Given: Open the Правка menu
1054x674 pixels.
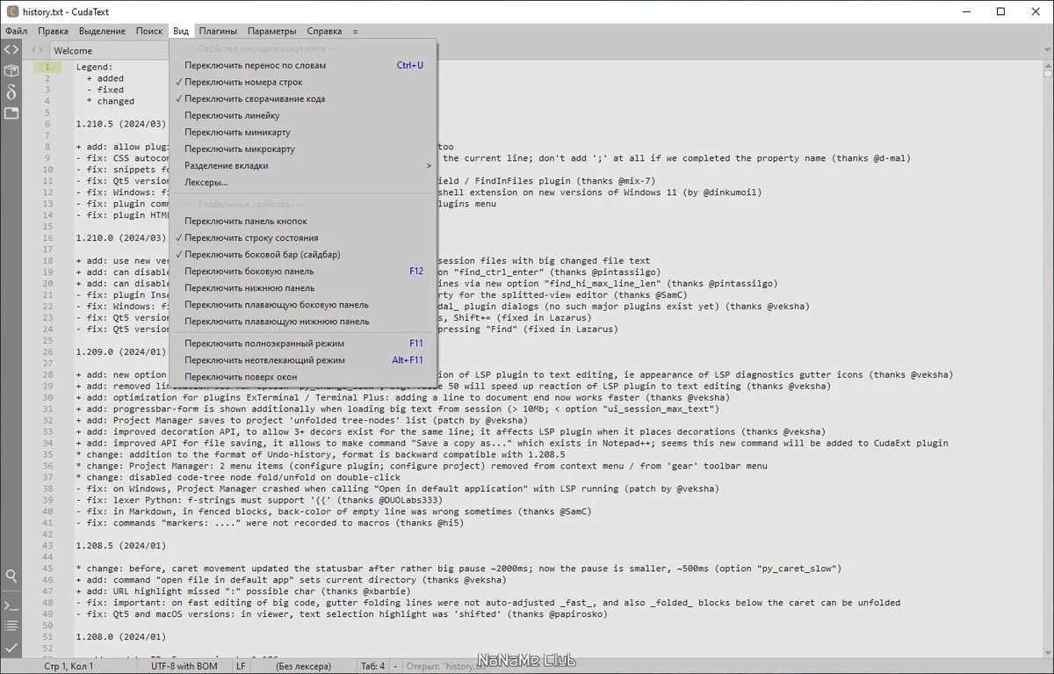Looking at the screenshot, I should 54,31.
